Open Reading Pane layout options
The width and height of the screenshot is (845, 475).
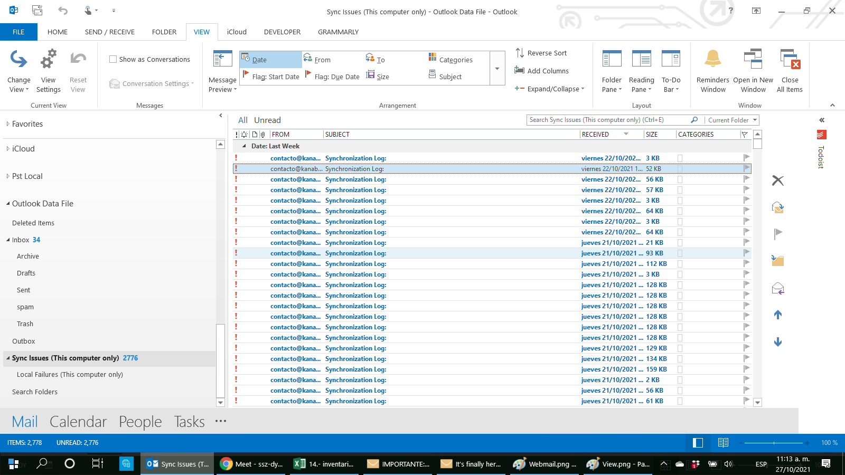pyautogui.click(x=641, y=71)
